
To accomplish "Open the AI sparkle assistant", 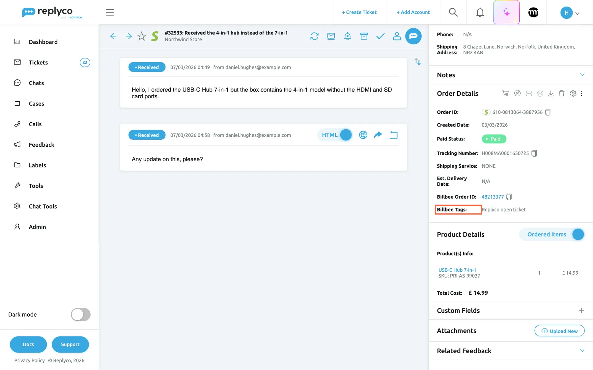I will [x=506, y=12].
